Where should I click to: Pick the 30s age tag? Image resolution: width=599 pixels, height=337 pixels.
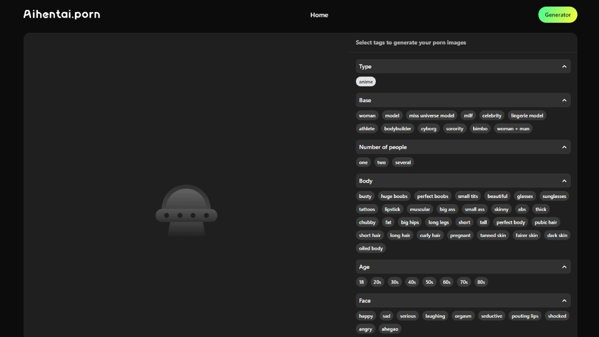tap(394, 282)
